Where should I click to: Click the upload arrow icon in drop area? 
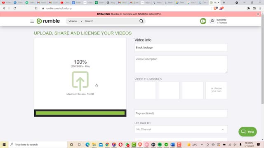pyautogui.click(x=80, y=81)
